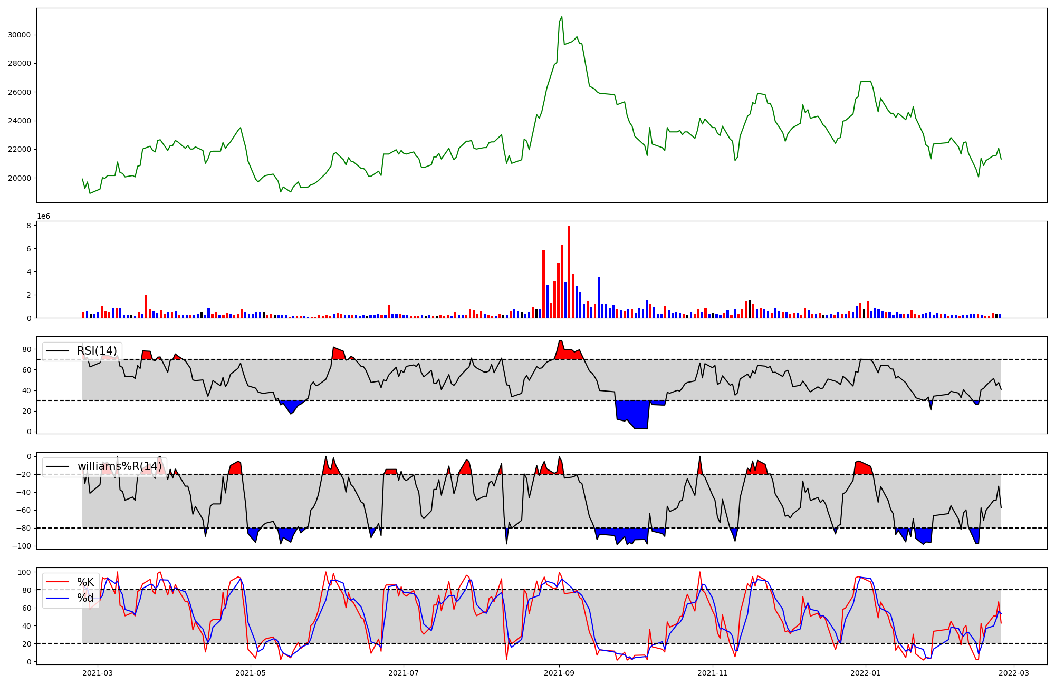1055x685 pixels.
Task: Click the blue %d legend line swatch
Action: 57,598
